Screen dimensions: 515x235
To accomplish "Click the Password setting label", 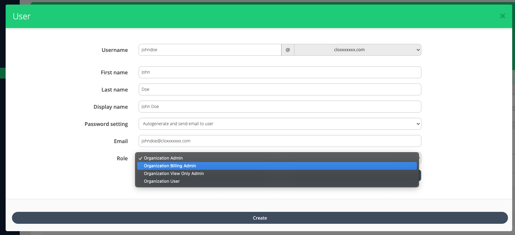I will tap(106, 124).
